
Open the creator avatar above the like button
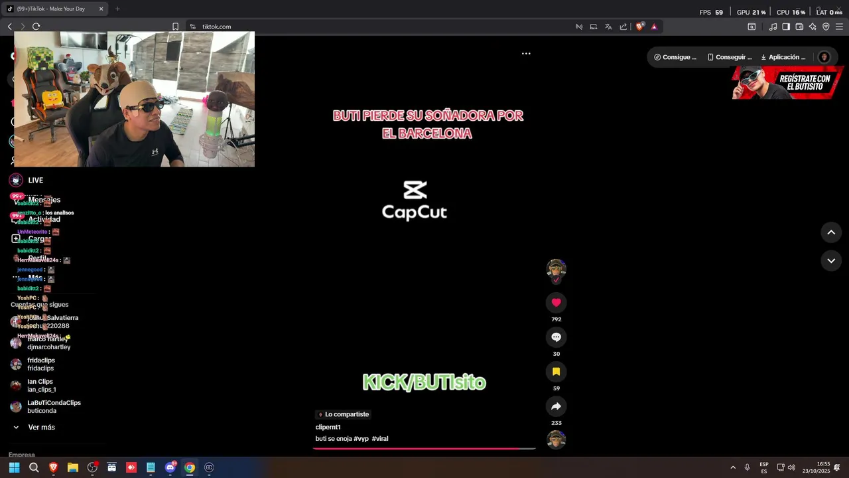(556, 270)
